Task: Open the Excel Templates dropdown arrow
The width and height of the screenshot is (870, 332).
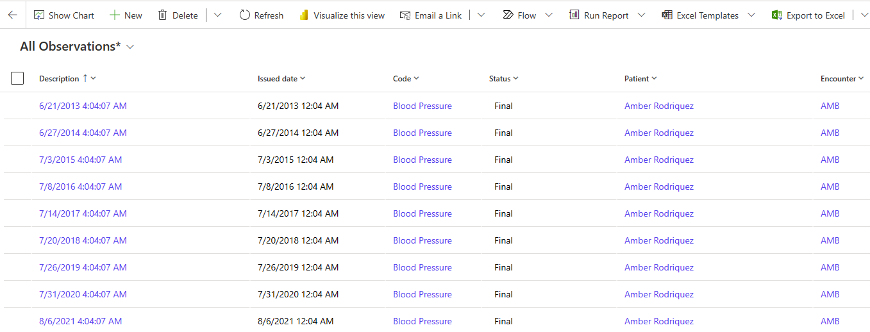Action: [x=752, y=15]
